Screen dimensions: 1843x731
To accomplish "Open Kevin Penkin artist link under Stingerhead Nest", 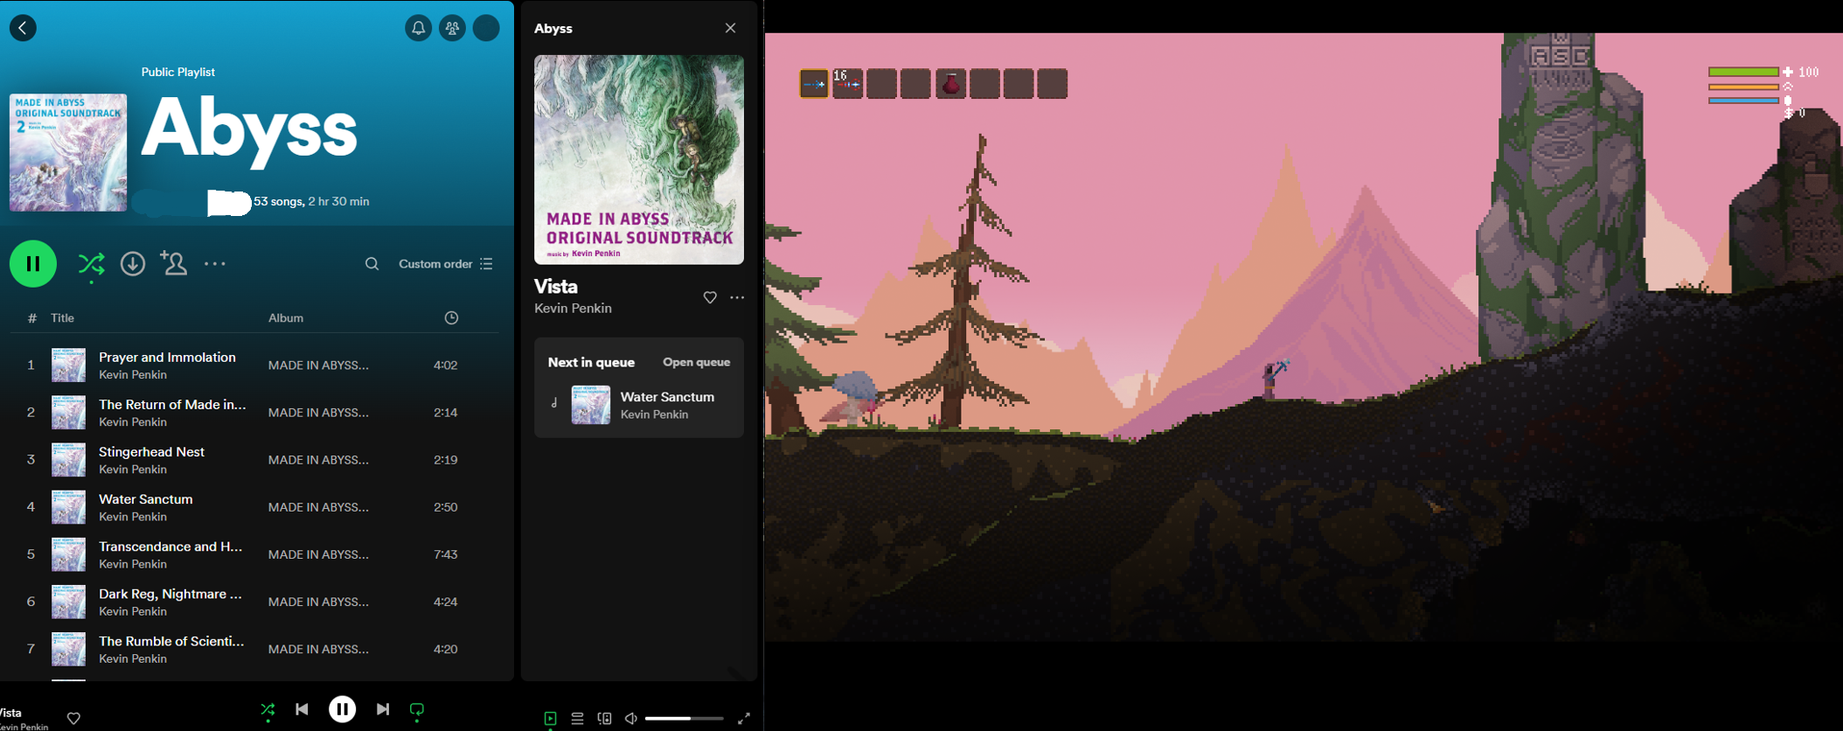I will point(133,470).
